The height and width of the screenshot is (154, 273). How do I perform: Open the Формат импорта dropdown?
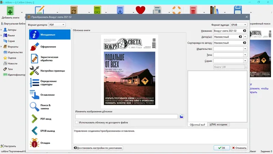[57, 25]
